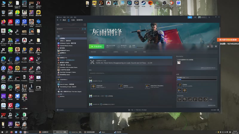Toggle the ready-to-play filter icon
239x134 pixels.
coord(85,29)
